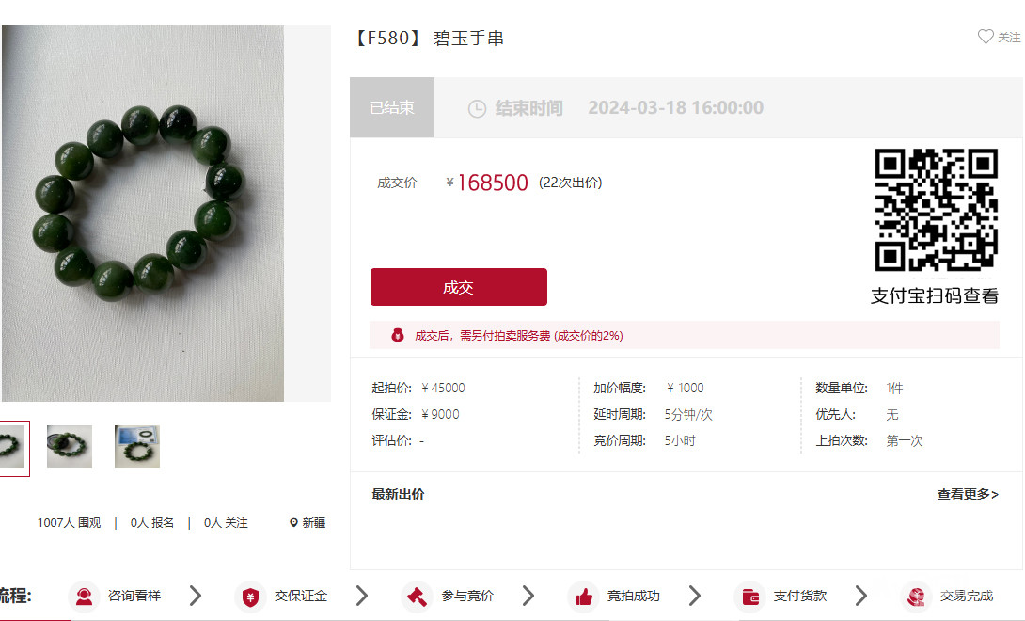Click the chevron after 咨询看样

point(196,596)
